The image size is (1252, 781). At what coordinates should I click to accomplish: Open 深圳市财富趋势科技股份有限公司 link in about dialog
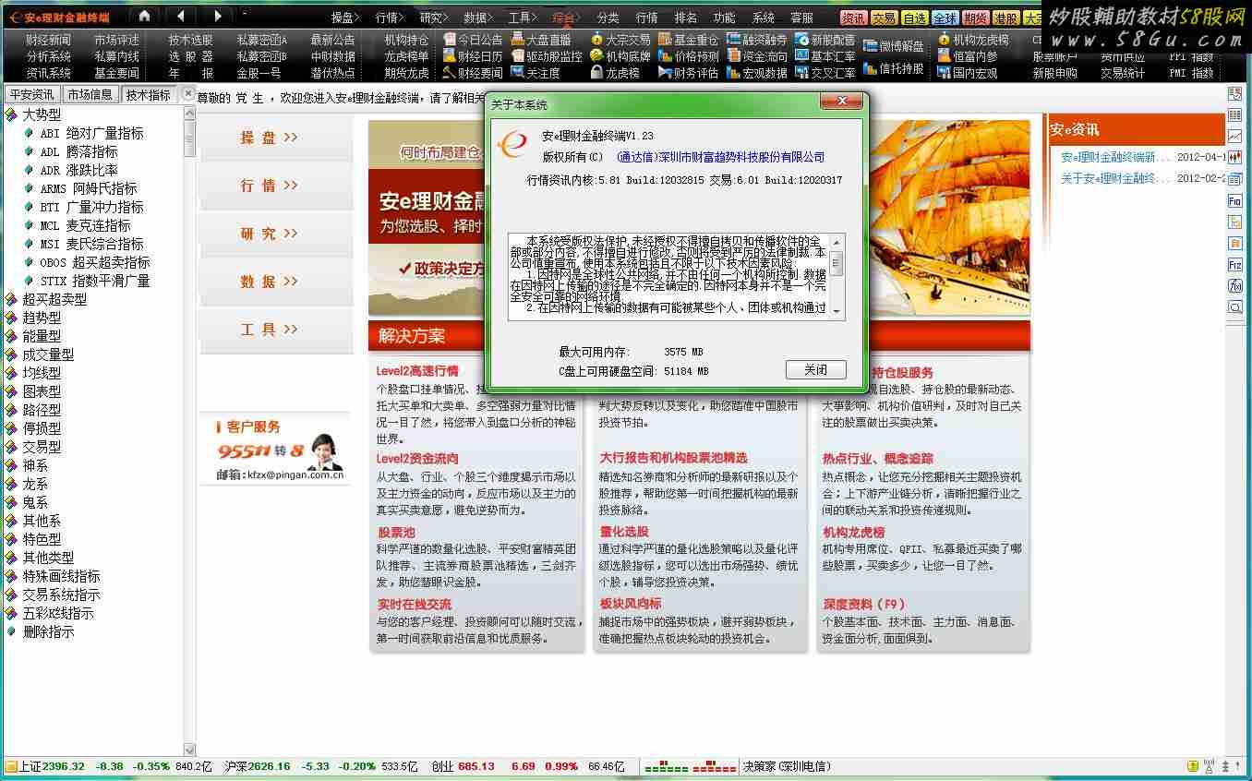tap(720, 157)
